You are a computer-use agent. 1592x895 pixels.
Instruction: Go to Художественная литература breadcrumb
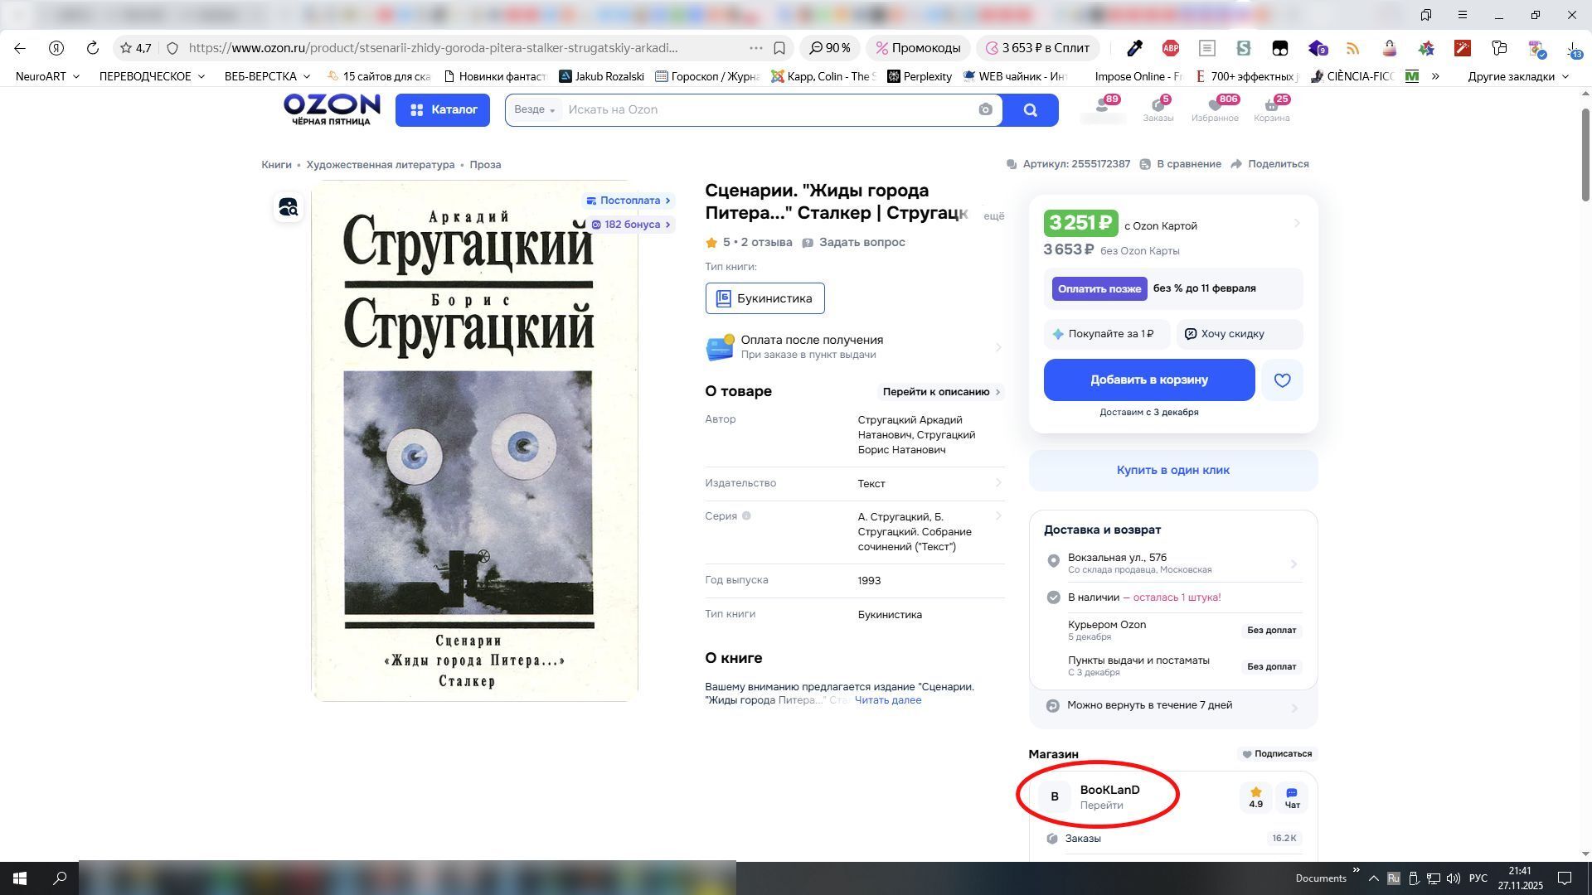click(380, 165)
